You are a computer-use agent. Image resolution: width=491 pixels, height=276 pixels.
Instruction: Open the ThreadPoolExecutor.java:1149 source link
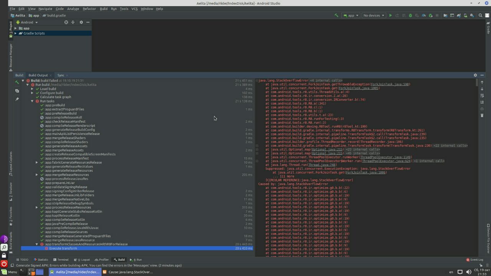pyautogui.click(x=386, y=157)
